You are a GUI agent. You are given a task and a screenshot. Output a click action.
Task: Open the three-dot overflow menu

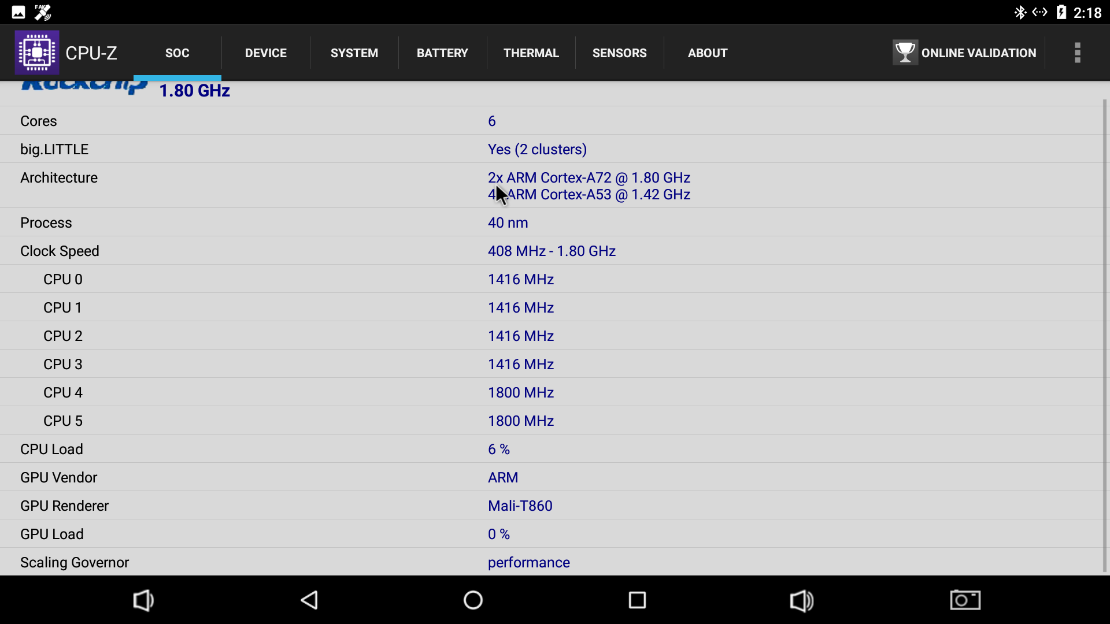tap(1077, 53)
